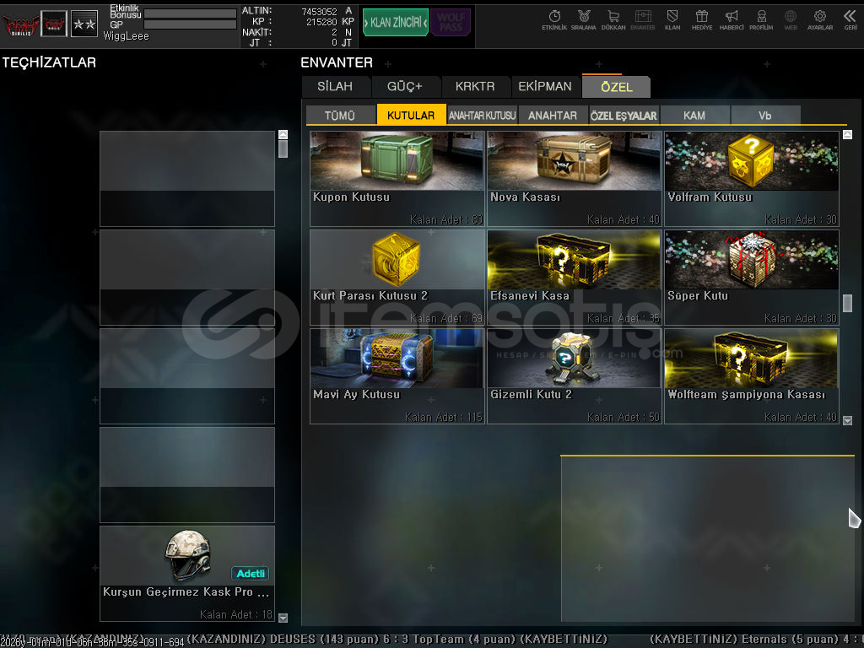Select the KAM sub-tab
Viewport: 864px width, 648px height.
694,115
